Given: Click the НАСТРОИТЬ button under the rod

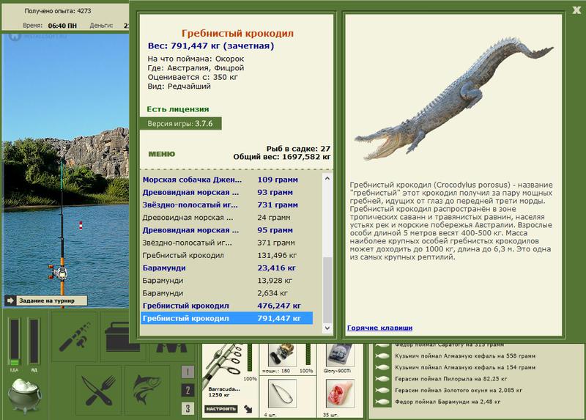Looking at the screenshot, I should 221,409.
